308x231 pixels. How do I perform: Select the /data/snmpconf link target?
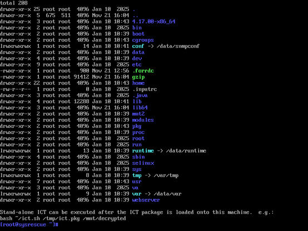point(178,46)
